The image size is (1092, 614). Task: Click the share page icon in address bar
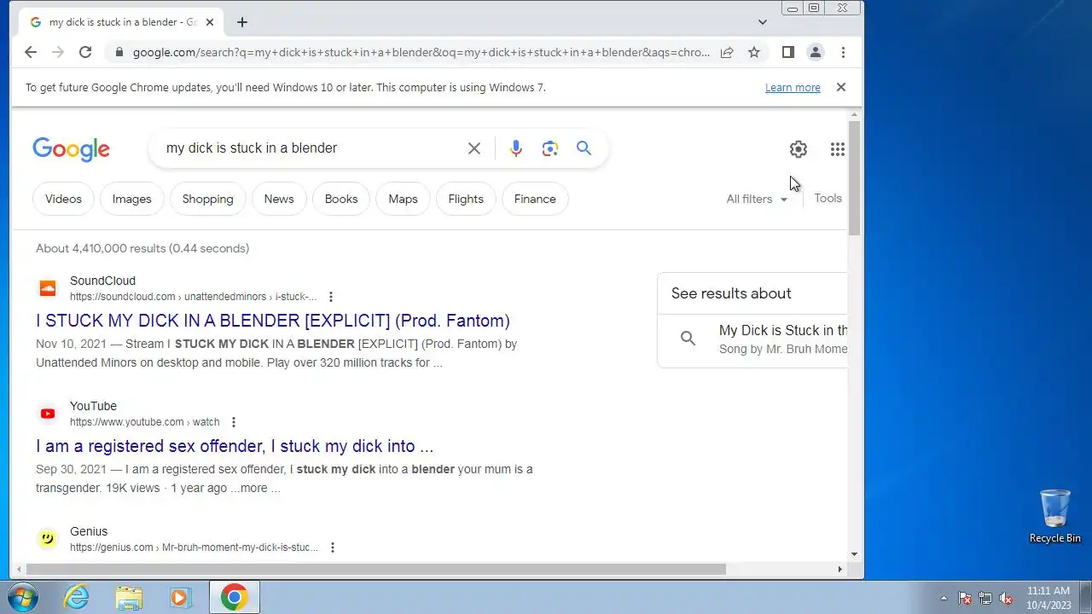pyautogui.click(x=727, y=52)
